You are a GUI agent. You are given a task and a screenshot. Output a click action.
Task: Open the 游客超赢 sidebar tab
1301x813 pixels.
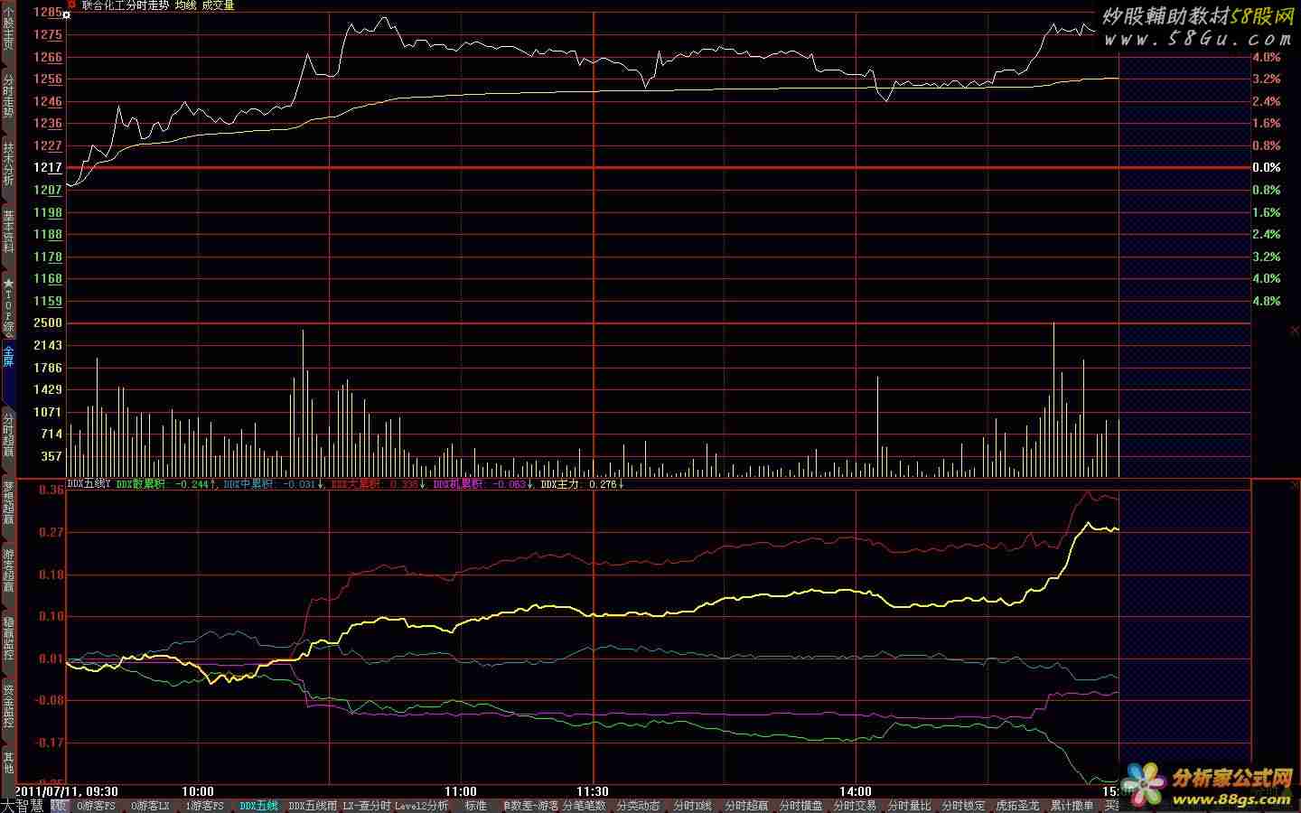(8, 570)
